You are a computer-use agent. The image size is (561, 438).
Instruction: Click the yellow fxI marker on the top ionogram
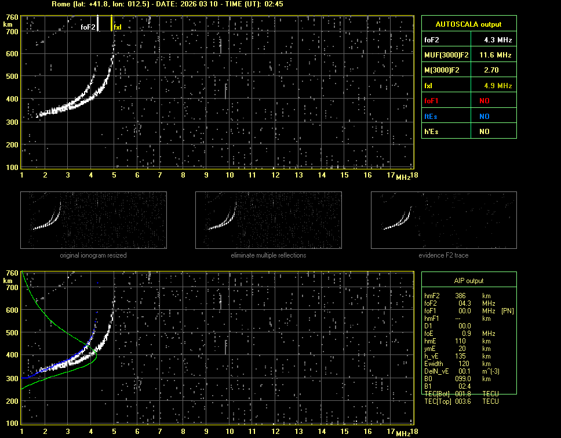point(112,23)
